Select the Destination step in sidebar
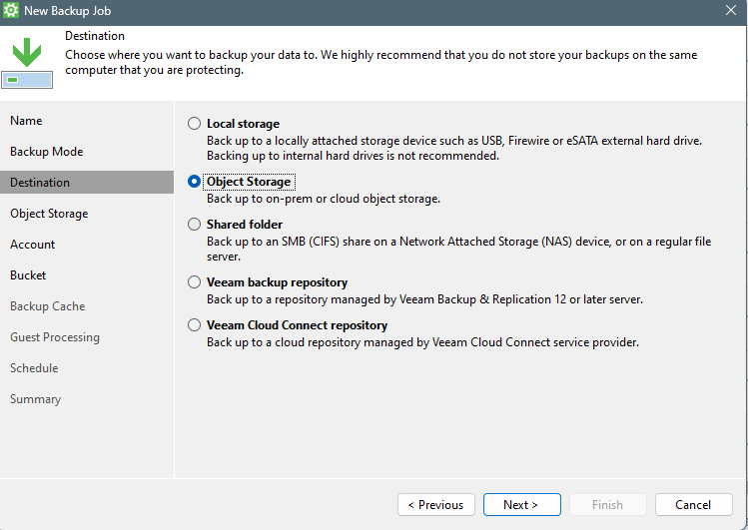The width and height of the screenshot is (748, 530). [40, 183]
